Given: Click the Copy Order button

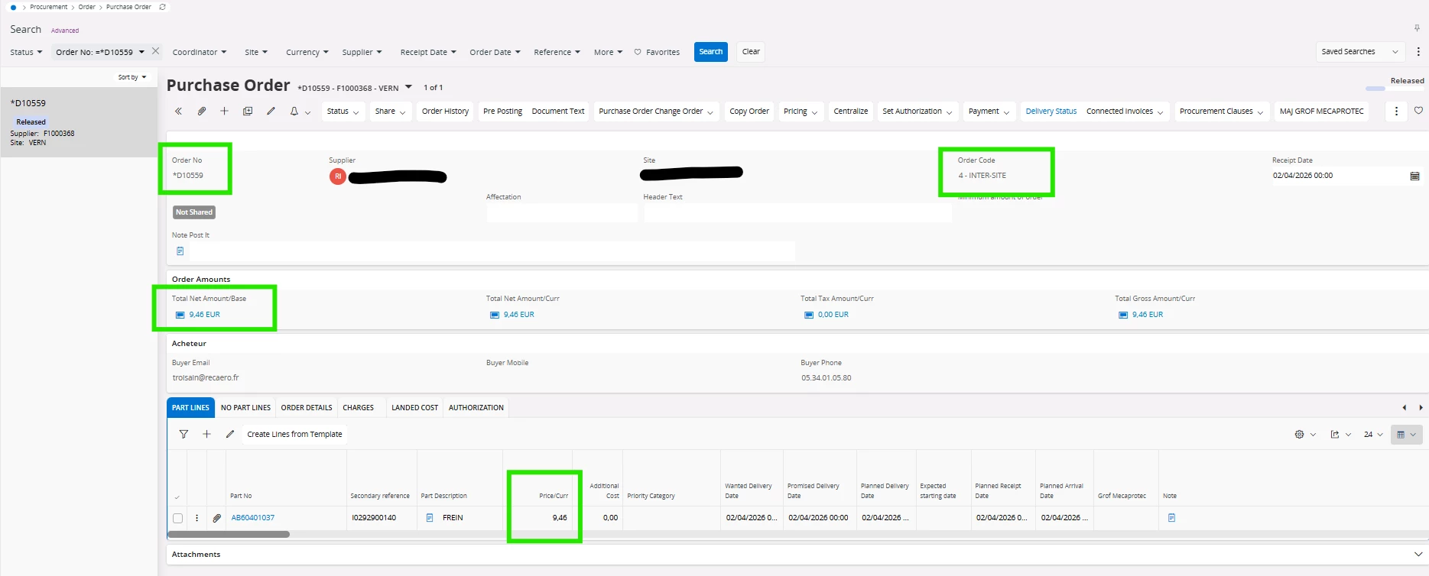Looking at the screenshot, I should 749,112.
